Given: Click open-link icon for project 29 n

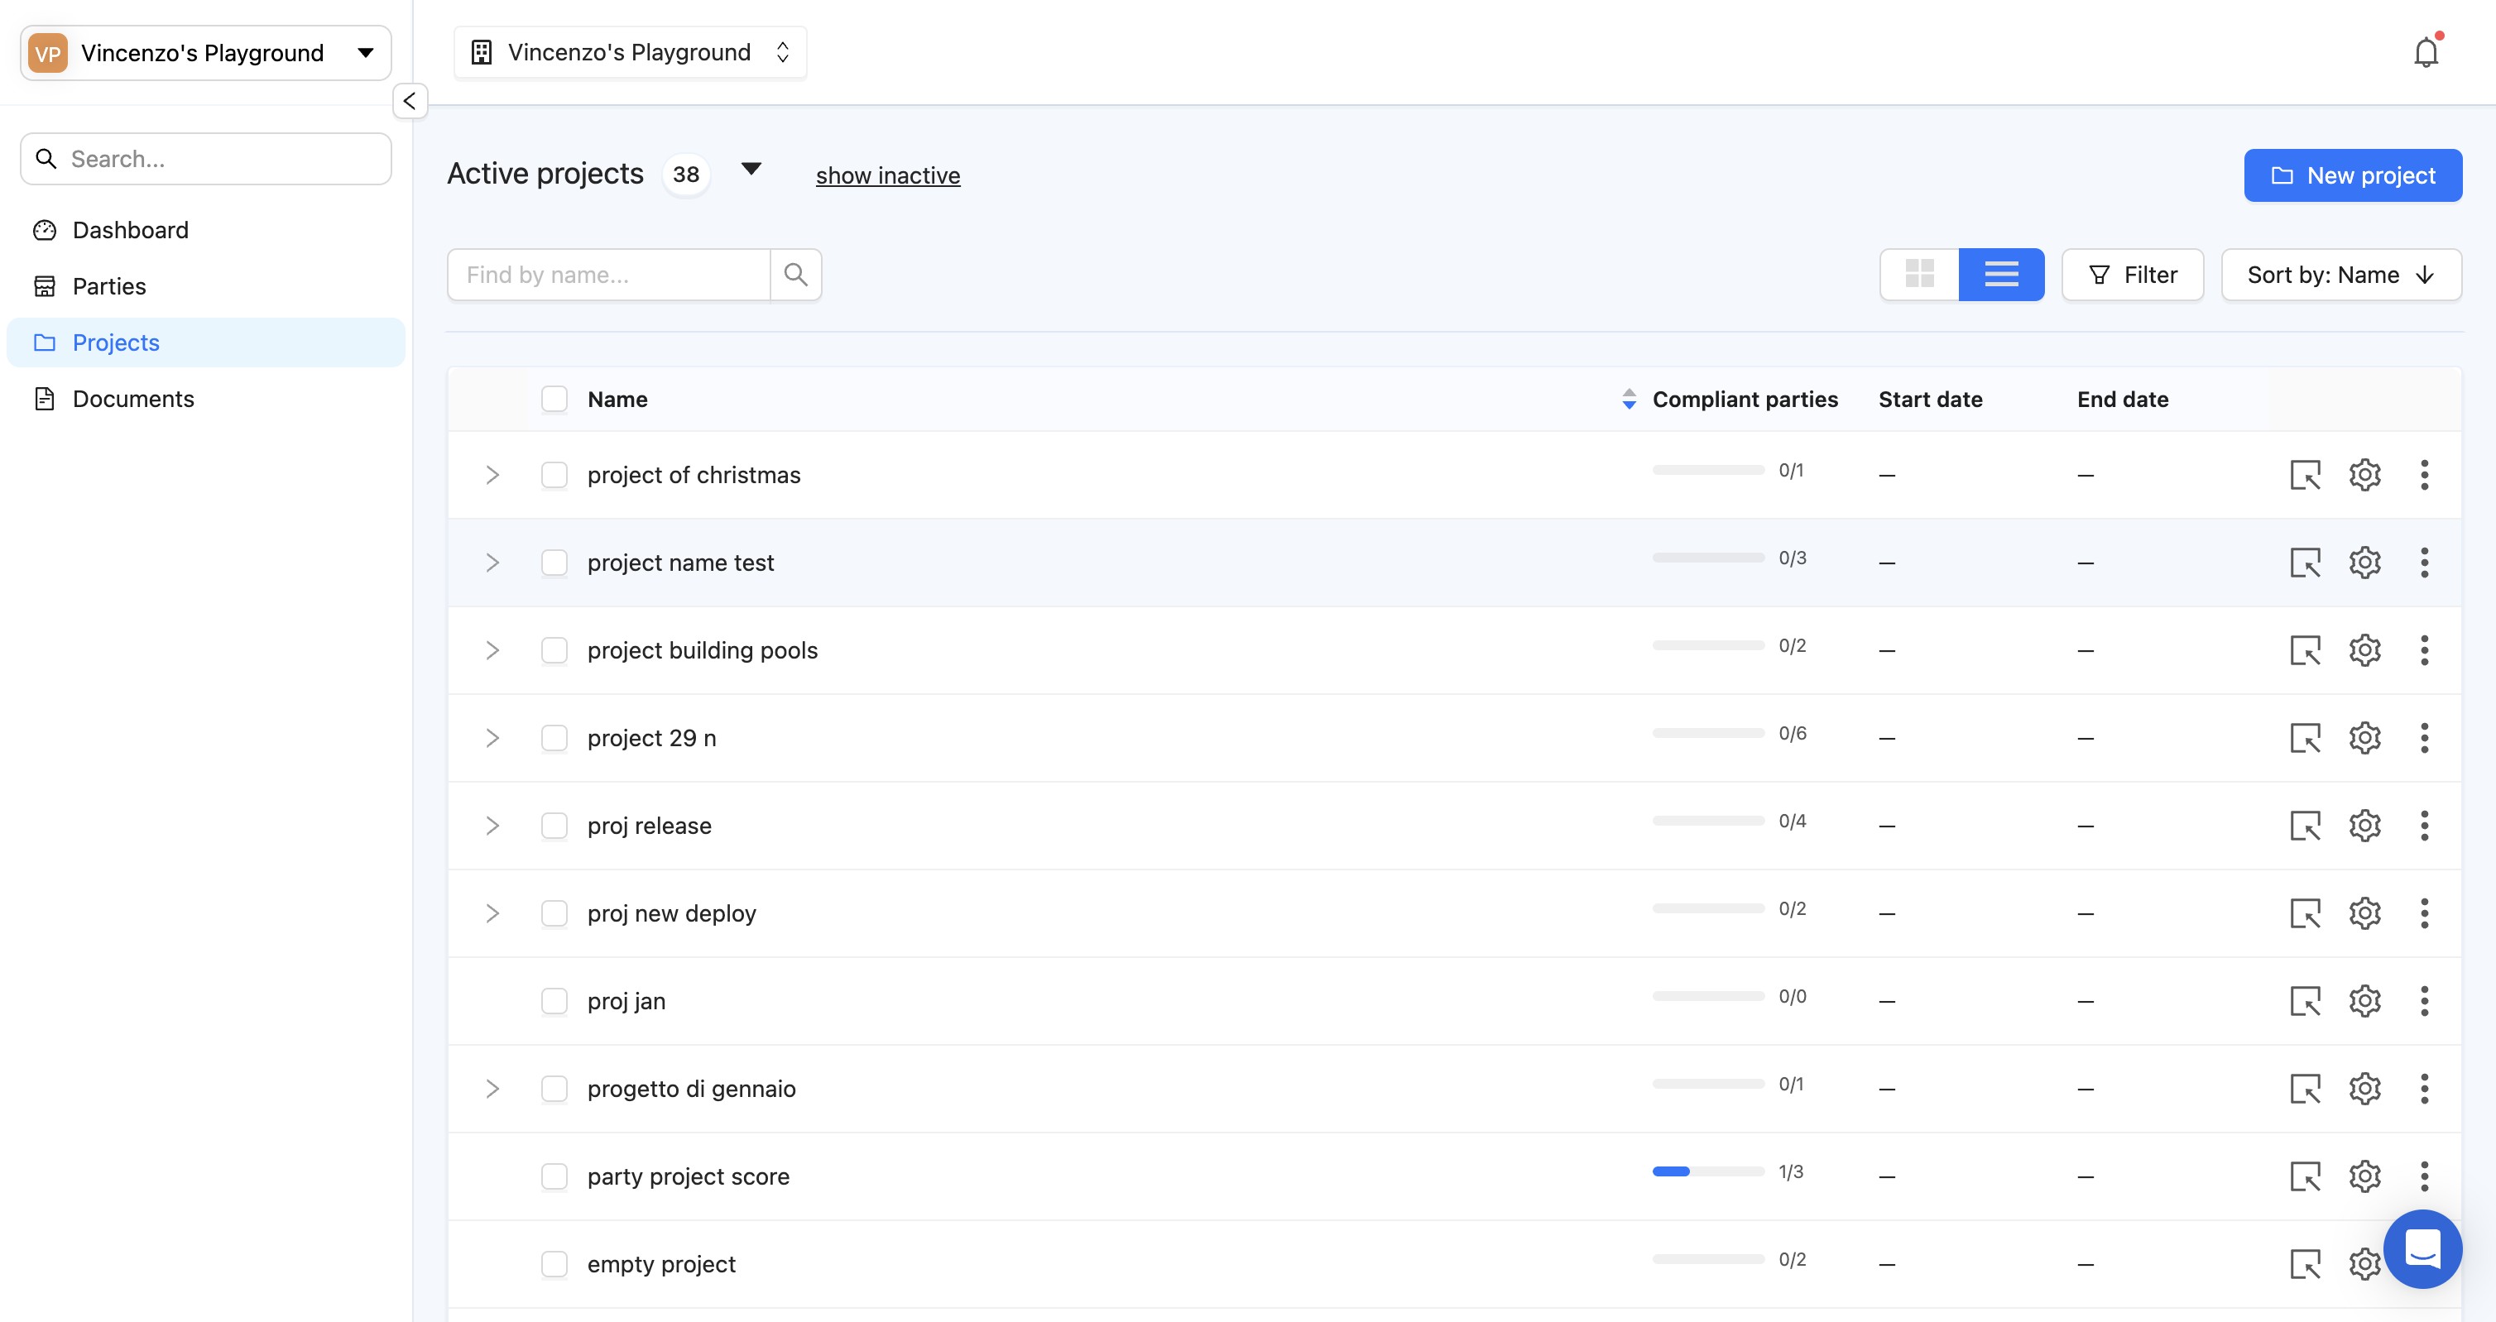Looking at the screenshot, I should point(2305,738).
